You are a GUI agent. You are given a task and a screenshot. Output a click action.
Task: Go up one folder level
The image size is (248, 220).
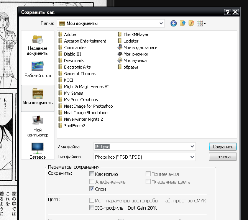pos(182,23)
